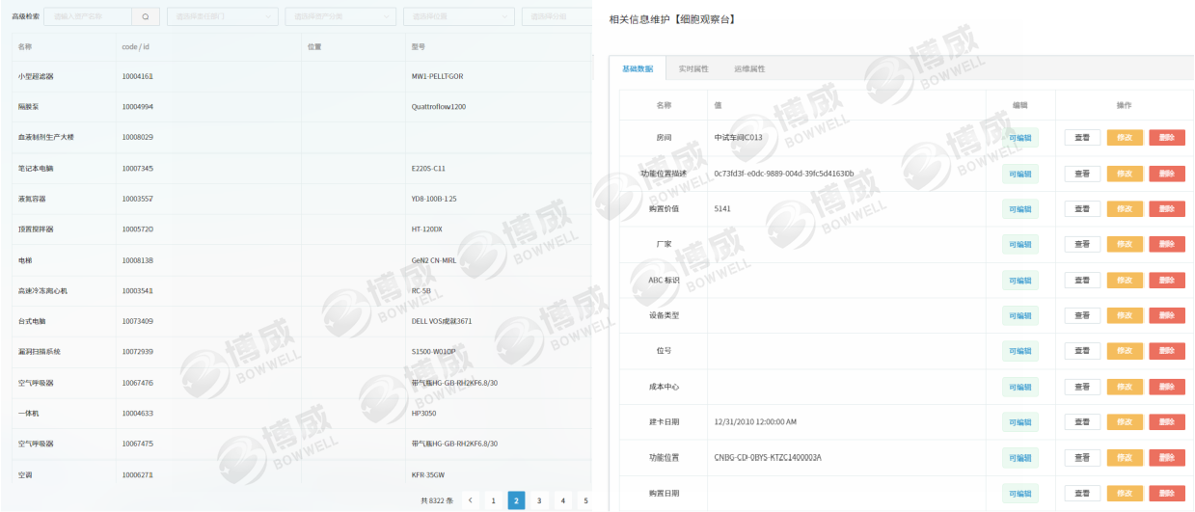The image size is (1195, 512).
Task: Click 修改 button for 购置价值 row
Action: click(1125, 208)
